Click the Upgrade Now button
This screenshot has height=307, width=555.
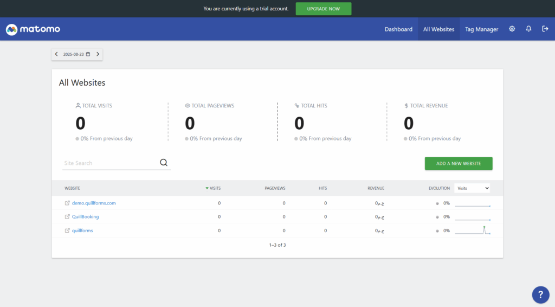tap(323, 9)
